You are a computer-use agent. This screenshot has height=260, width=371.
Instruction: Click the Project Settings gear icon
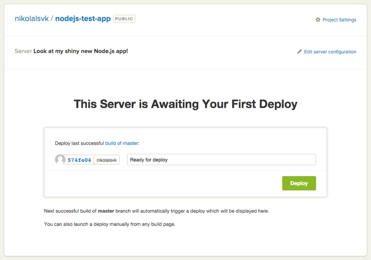[x=318, y=20]
